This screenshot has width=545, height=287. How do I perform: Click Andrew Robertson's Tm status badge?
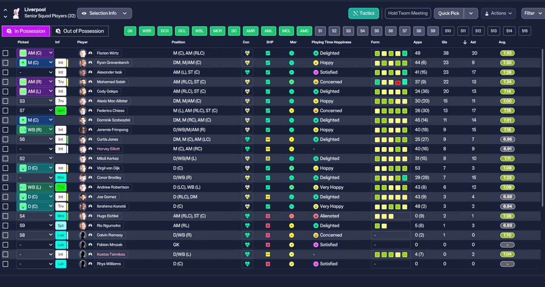click(61, 187)
